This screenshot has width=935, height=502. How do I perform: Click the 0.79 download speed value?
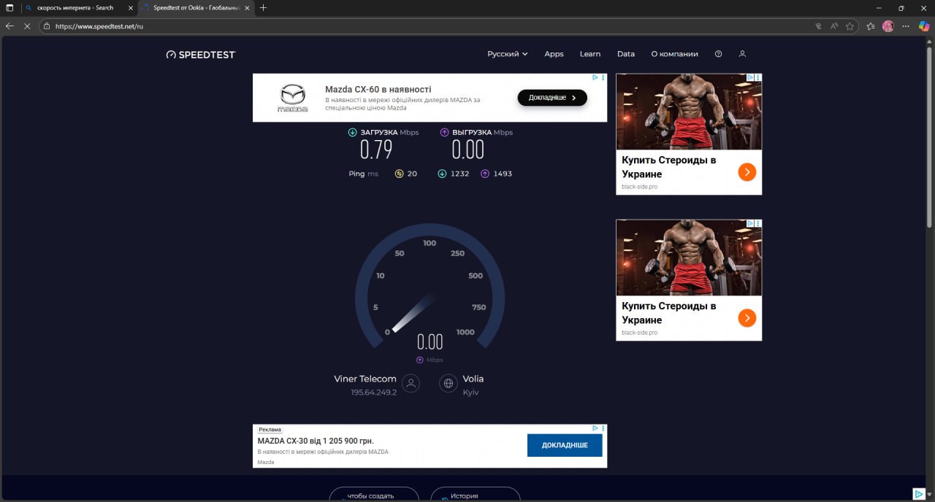(376, 150)
